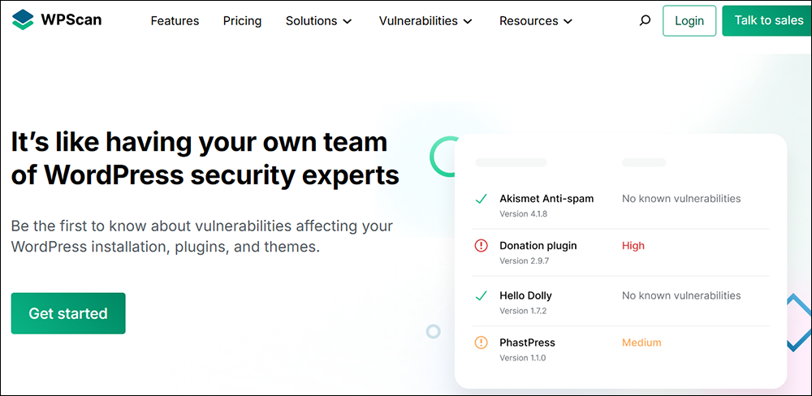Click Version 2.9.7 text
The image size is (812, 396).
click(524, 261)
